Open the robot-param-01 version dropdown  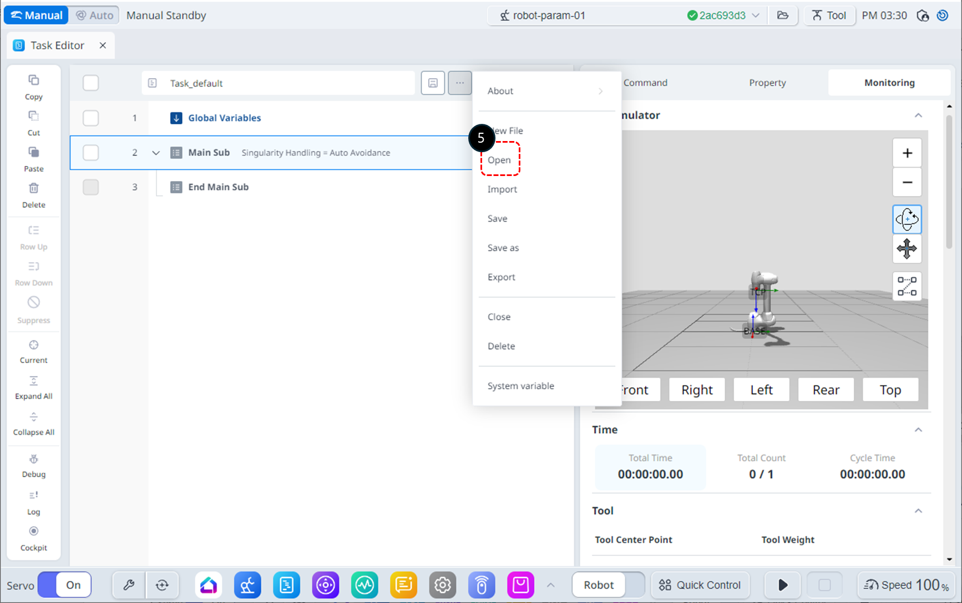756,16
